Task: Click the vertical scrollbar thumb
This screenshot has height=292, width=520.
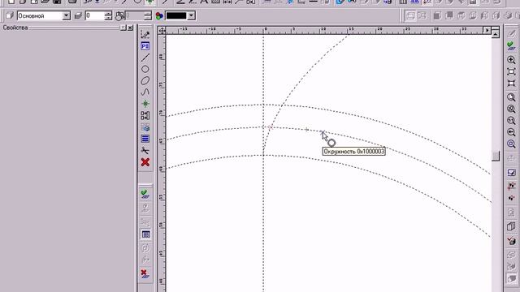Action: click(496, 156)
